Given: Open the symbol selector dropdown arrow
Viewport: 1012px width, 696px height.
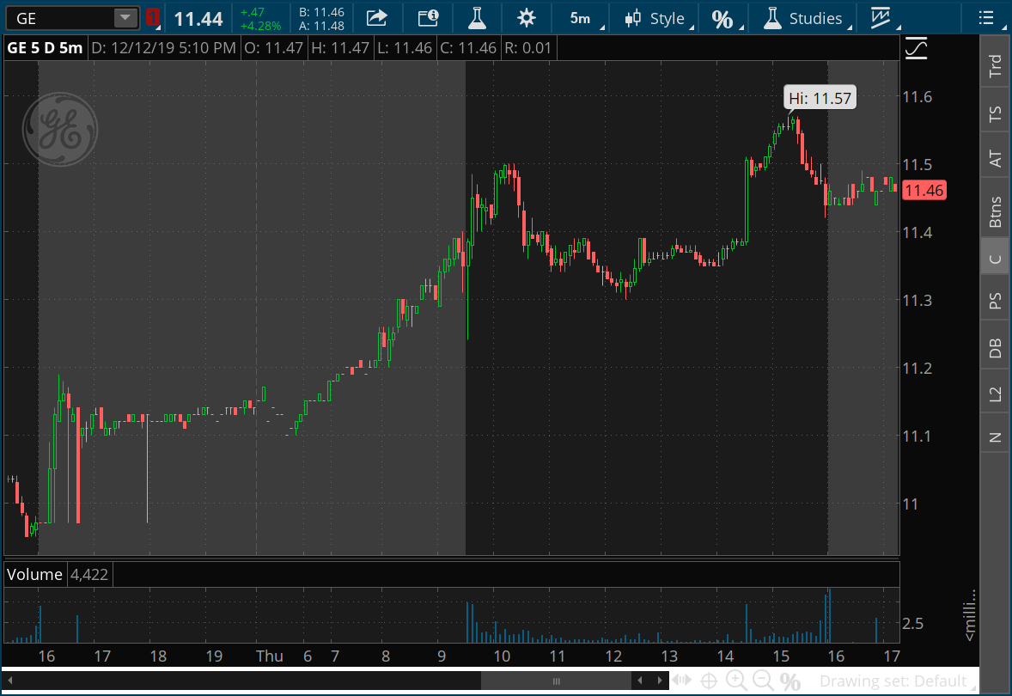Looking at the screenshot, I should [125, 18].
